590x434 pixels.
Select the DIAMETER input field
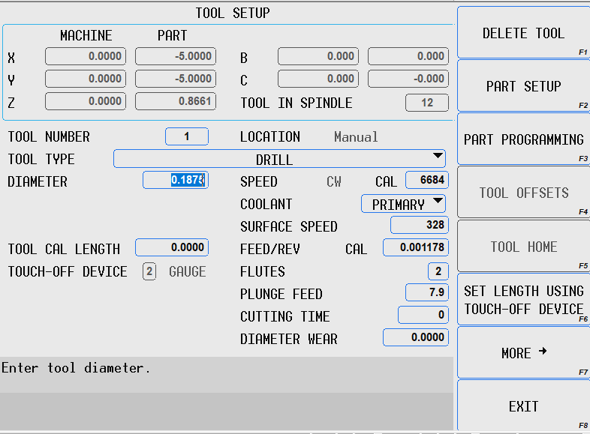(175, 181)
